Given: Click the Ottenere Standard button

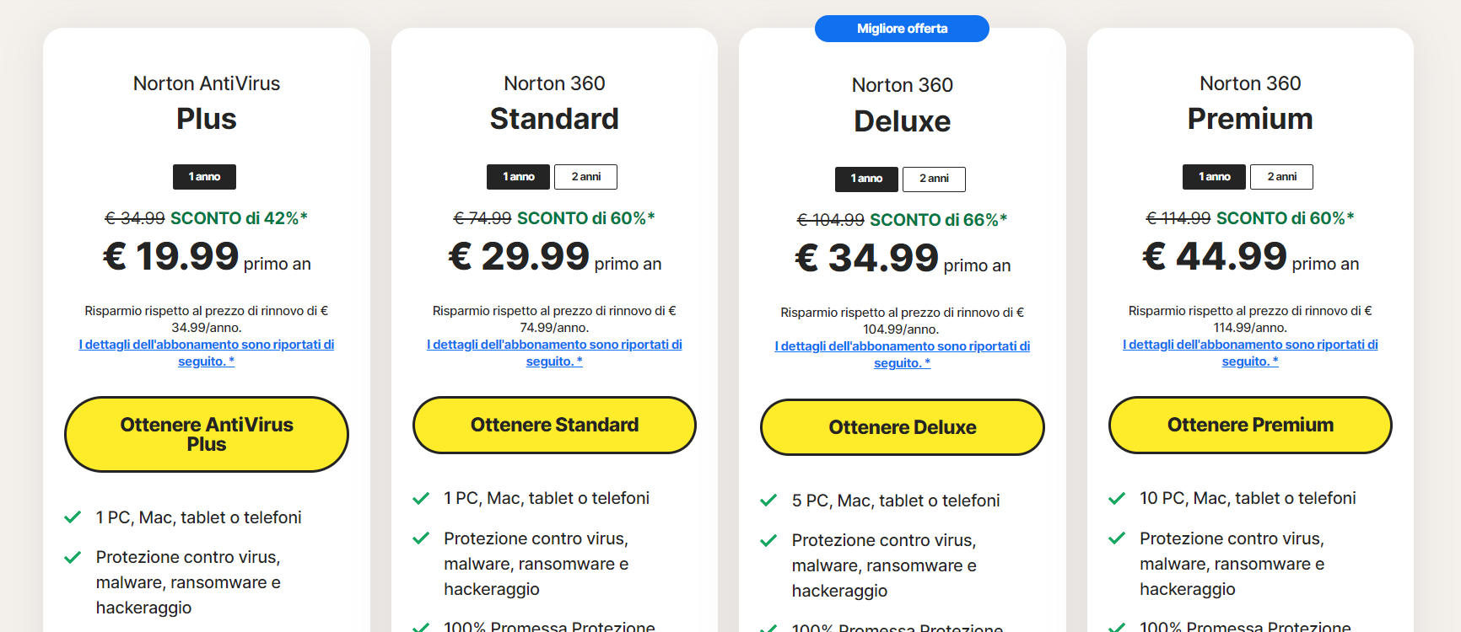Looking at the screenshot, I should click(554, 425).
